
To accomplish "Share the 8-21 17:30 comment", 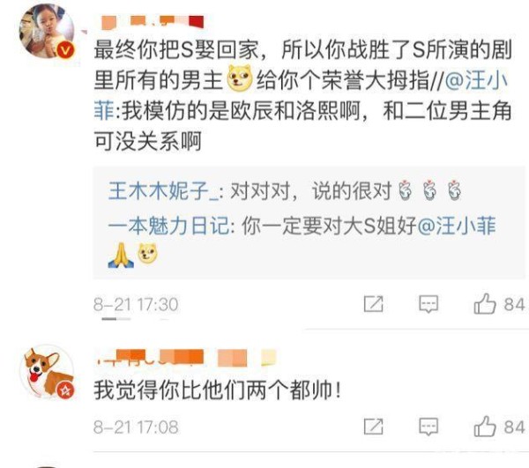I will pos(374,303).
